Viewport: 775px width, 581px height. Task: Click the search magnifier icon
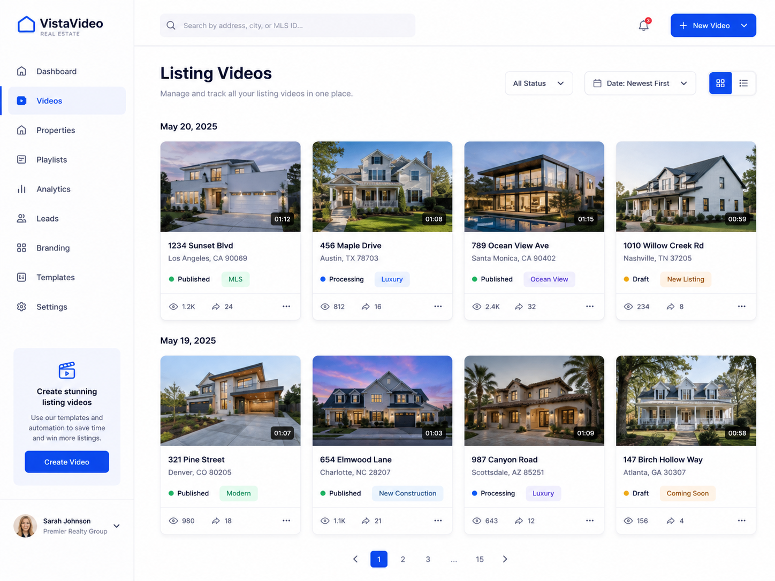(x=171, y=25)
